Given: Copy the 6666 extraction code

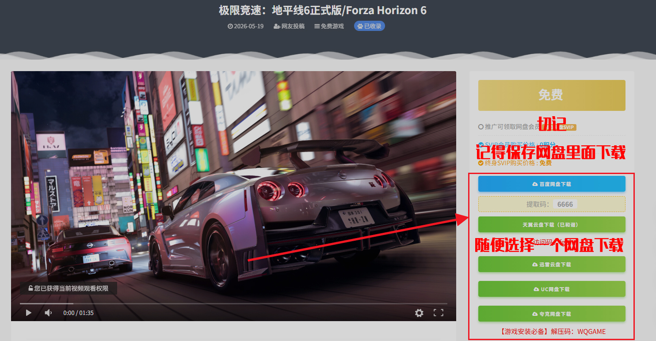Looking at the screenshot, I should (x=565, y=204).
